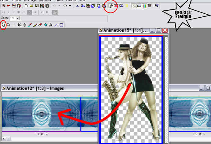Viewport: 211px width, 144px height.
Task: Open the Animation menu
Action: 45,1
